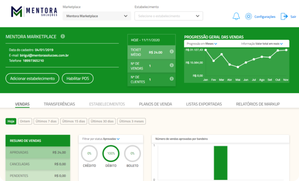Click the Sair link text
This screenshot has width=299, height=181.
click(x=293, y=17)
